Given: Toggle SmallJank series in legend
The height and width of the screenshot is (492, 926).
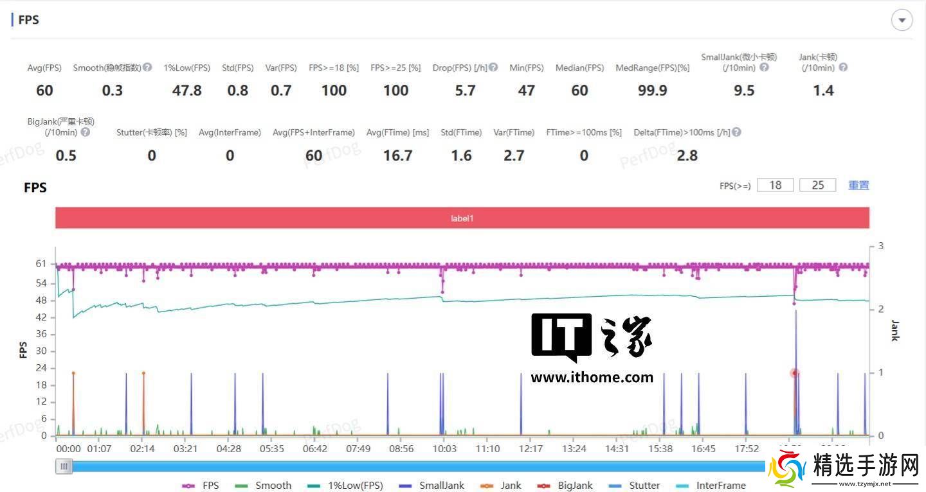Looking at the screenshot, I should coord(431,486).
